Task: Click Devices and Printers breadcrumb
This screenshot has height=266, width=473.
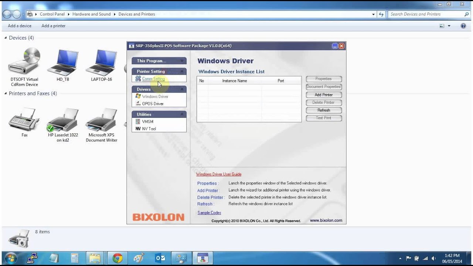Action: coord(137,14)
